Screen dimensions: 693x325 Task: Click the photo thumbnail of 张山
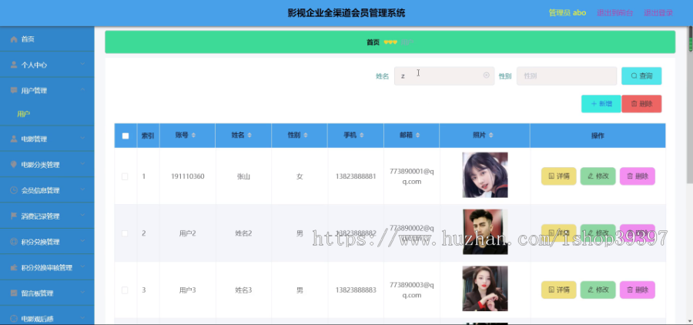coord(485,175)
